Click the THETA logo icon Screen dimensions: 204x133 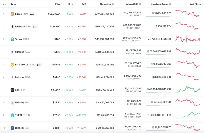point(12,115)
